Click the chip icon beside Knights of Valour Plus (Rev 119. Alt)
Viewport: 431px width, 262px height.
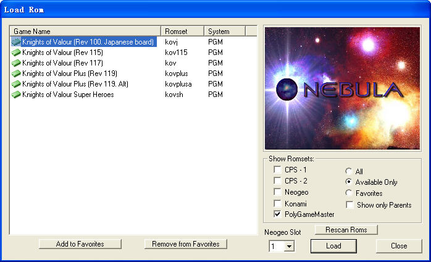tap(16, 84)
